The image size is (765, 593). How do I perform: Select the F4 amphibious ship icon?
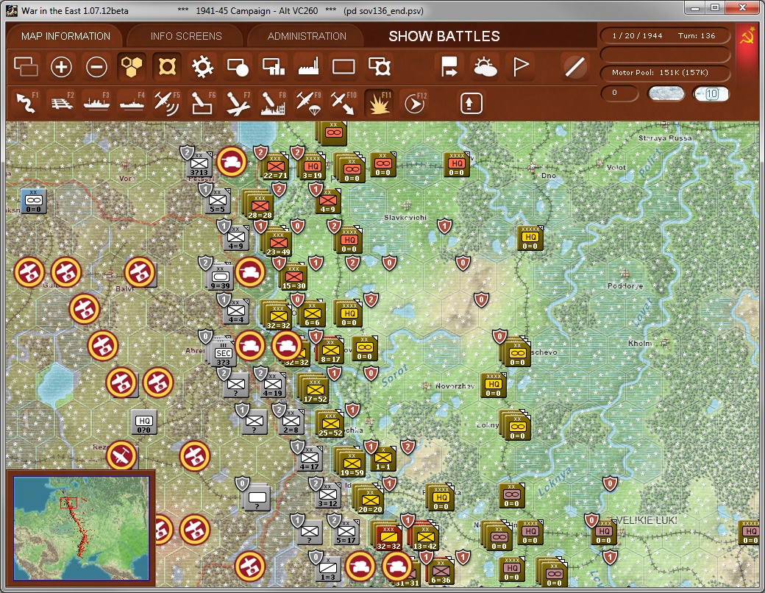coord(132,103)
